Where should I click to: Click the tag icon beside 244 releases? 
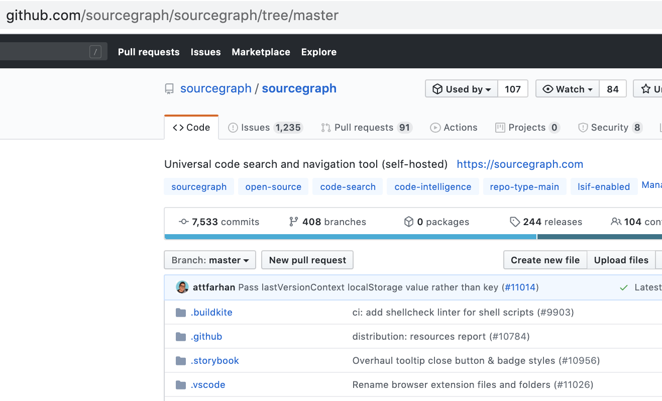coord(515,222)
